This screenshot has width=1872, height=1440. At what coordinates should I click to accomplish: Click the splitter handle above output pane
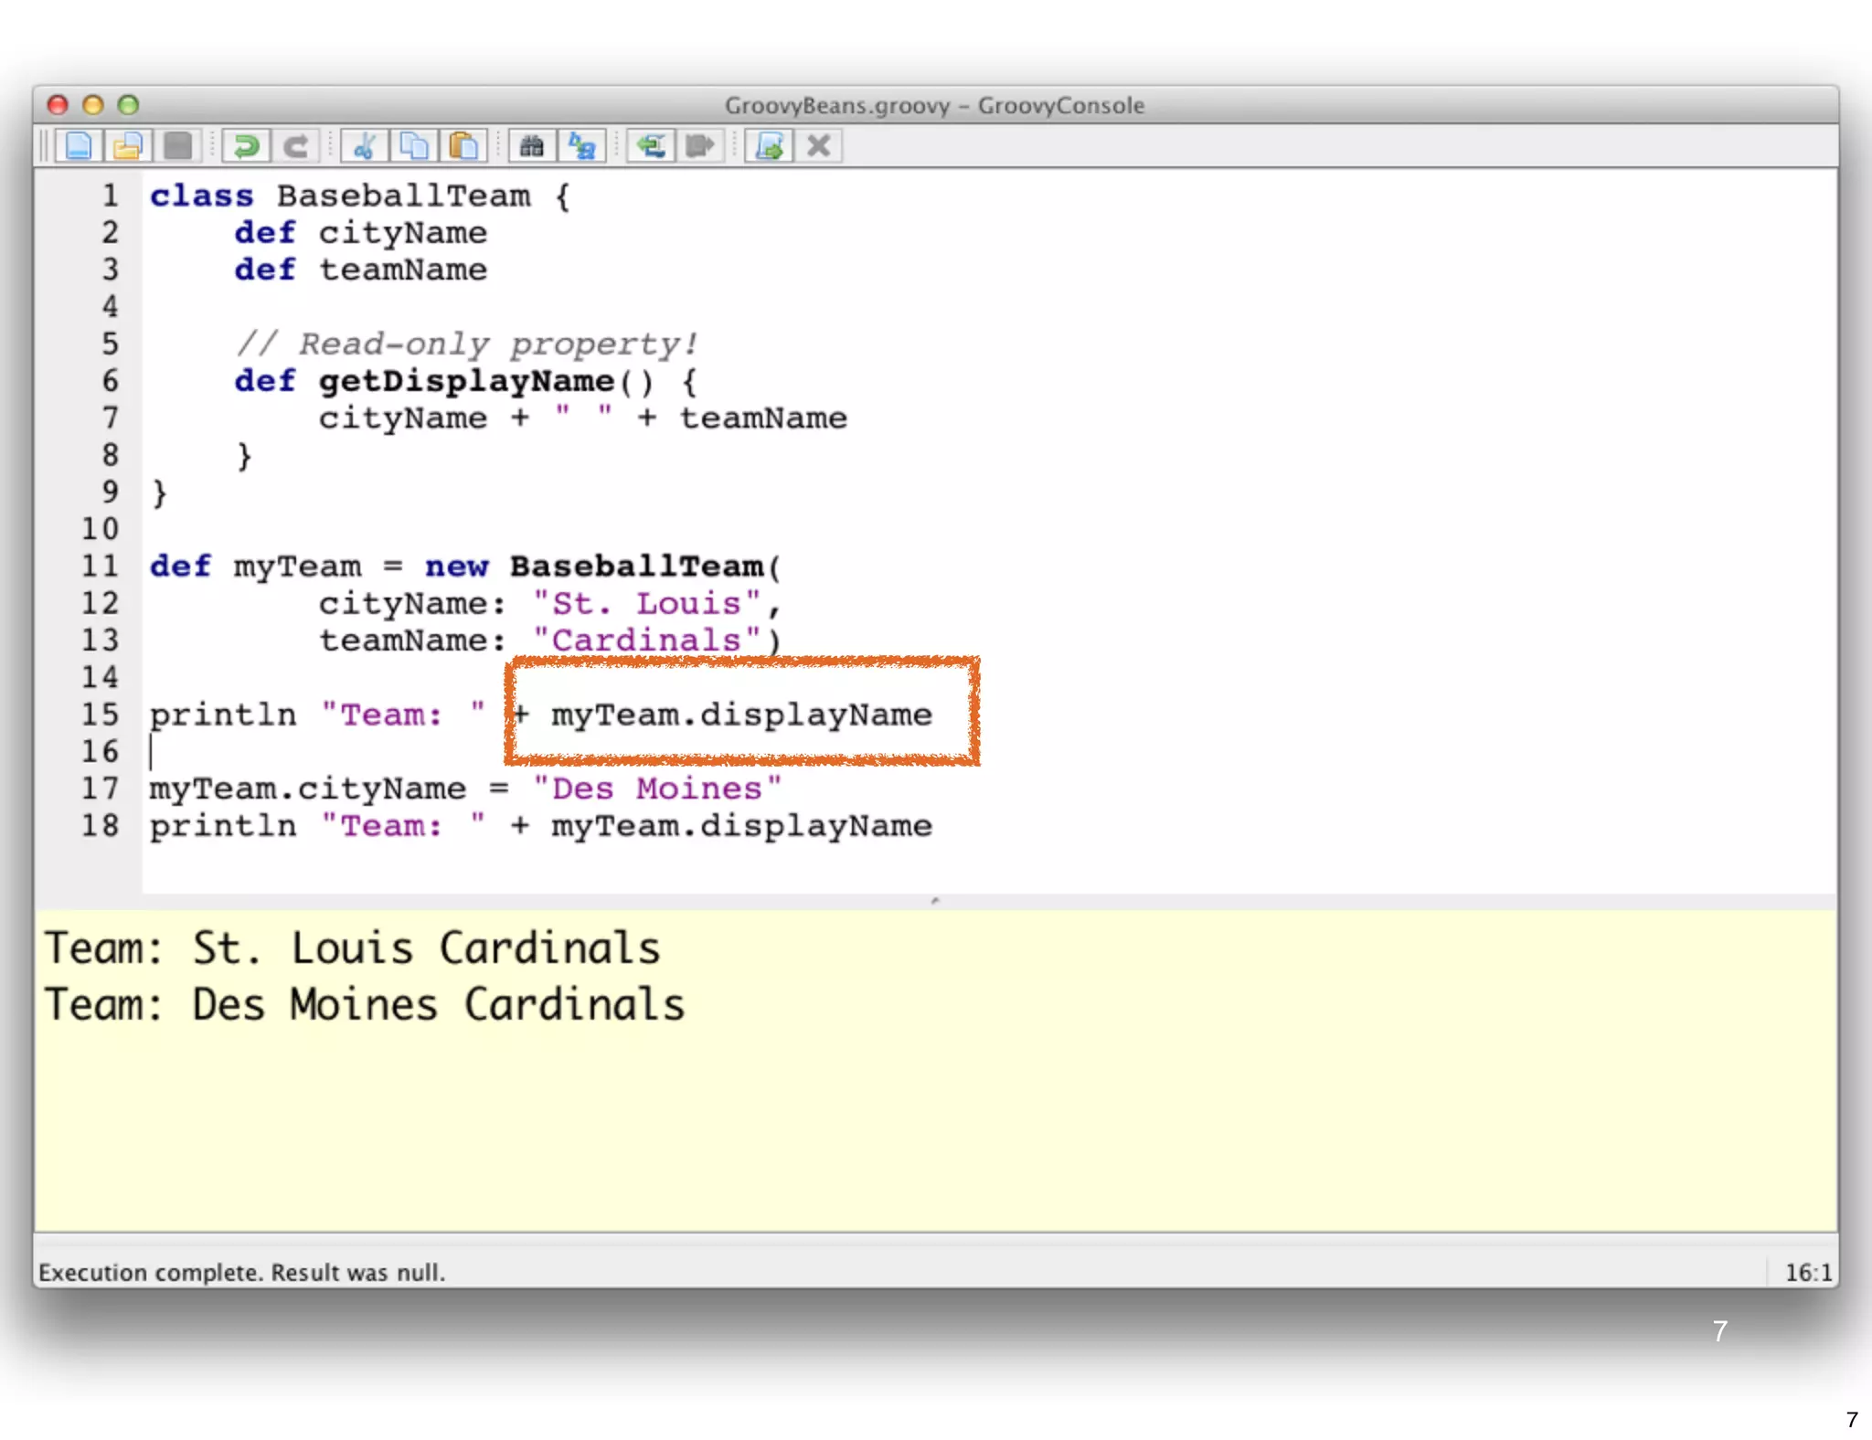pyautogui.click(x=935, y=901)
